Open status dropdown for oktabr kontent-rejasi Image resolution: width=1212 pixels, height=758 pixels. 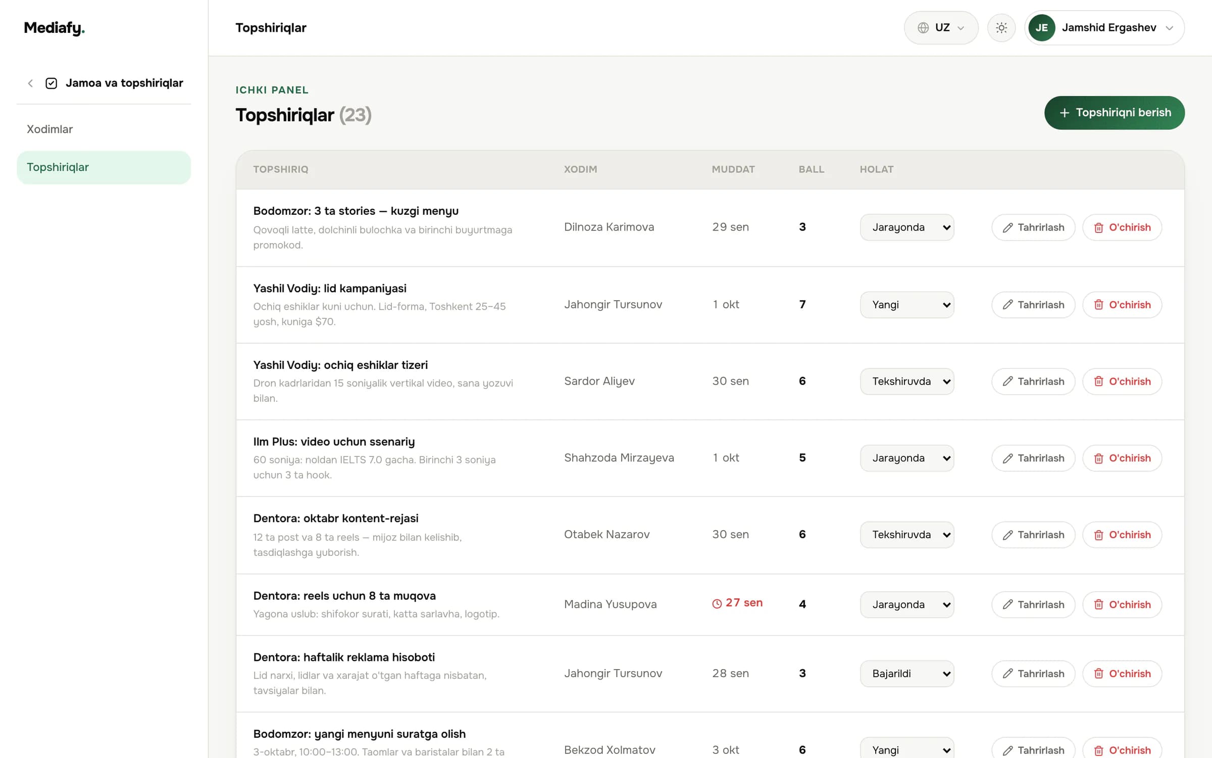[x=907, y=535]
